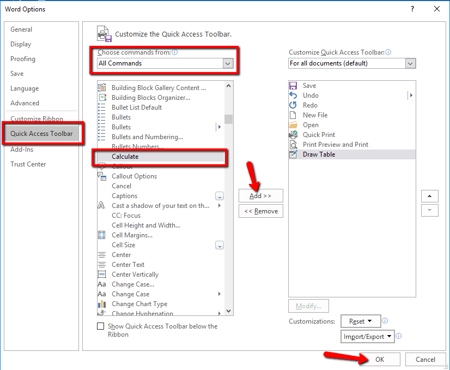Viewport: 450px width, 370px height.
Task: Select the Quick Print printer icon
Action: coord(293,135)
